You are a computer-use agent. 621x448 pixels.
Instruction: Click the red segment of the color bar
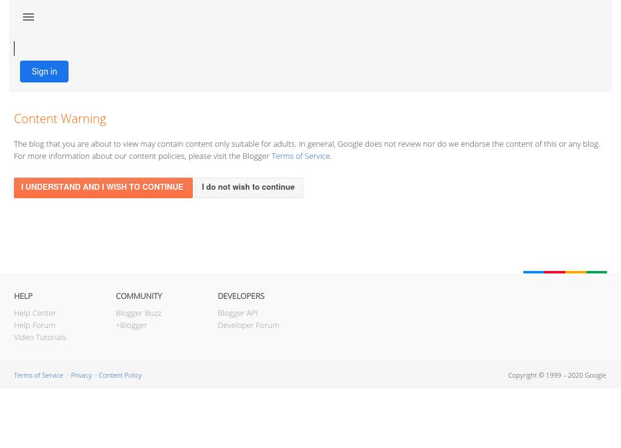point(555,272)
